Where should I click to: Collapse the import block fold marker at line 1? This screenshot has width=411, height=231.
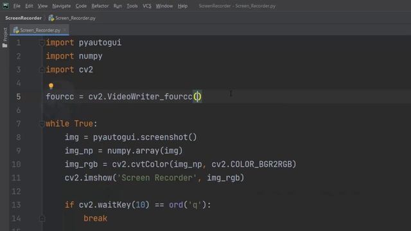42,43
